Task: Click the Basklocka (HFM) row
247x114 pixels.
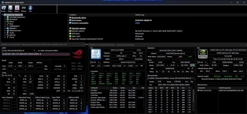Action: pyautogui.click(x=118, y=93)
